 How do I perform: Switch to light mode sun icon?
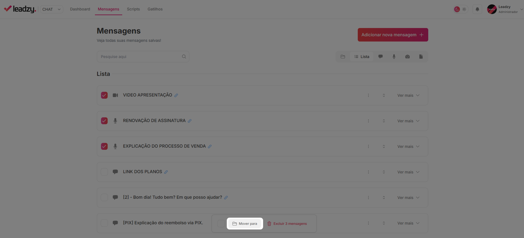(464, 9)
